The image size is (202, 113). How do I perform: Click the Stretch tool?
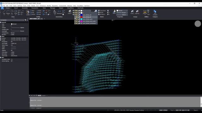coord(33,14)
